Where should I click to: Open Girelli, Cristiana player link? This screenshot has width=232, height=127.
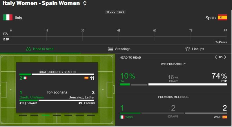tap(32, 97)
